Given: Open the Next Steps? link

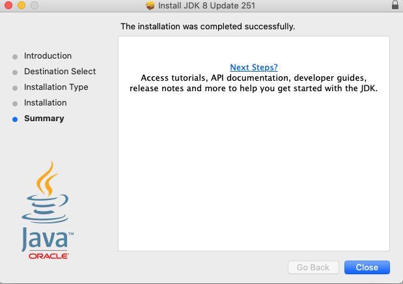Looking at the screenshot, I should (x=254, y=67).
